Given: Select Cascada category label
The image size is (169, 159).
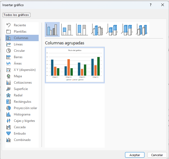Looking at the screenshot, I should coord(20,127).
